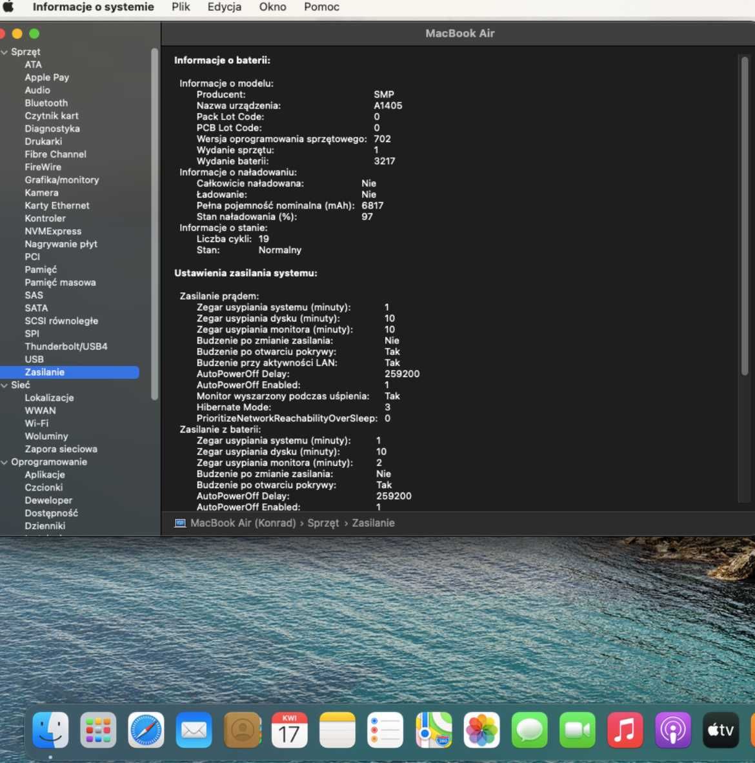Viewport: 755px width, 763px height.
Task: Launch Apple TV from the Dock
Action: pyautogui.click(x=721, y=730)
